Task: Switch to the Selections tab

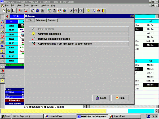Action: point(41,20)
